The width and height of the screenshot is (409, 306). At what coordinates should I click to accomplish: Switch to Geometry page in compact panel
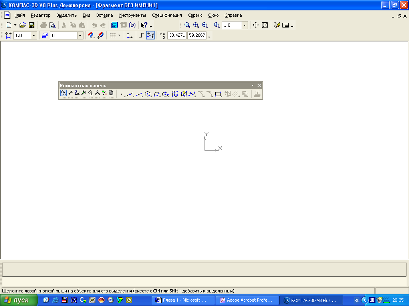[64, 94]
